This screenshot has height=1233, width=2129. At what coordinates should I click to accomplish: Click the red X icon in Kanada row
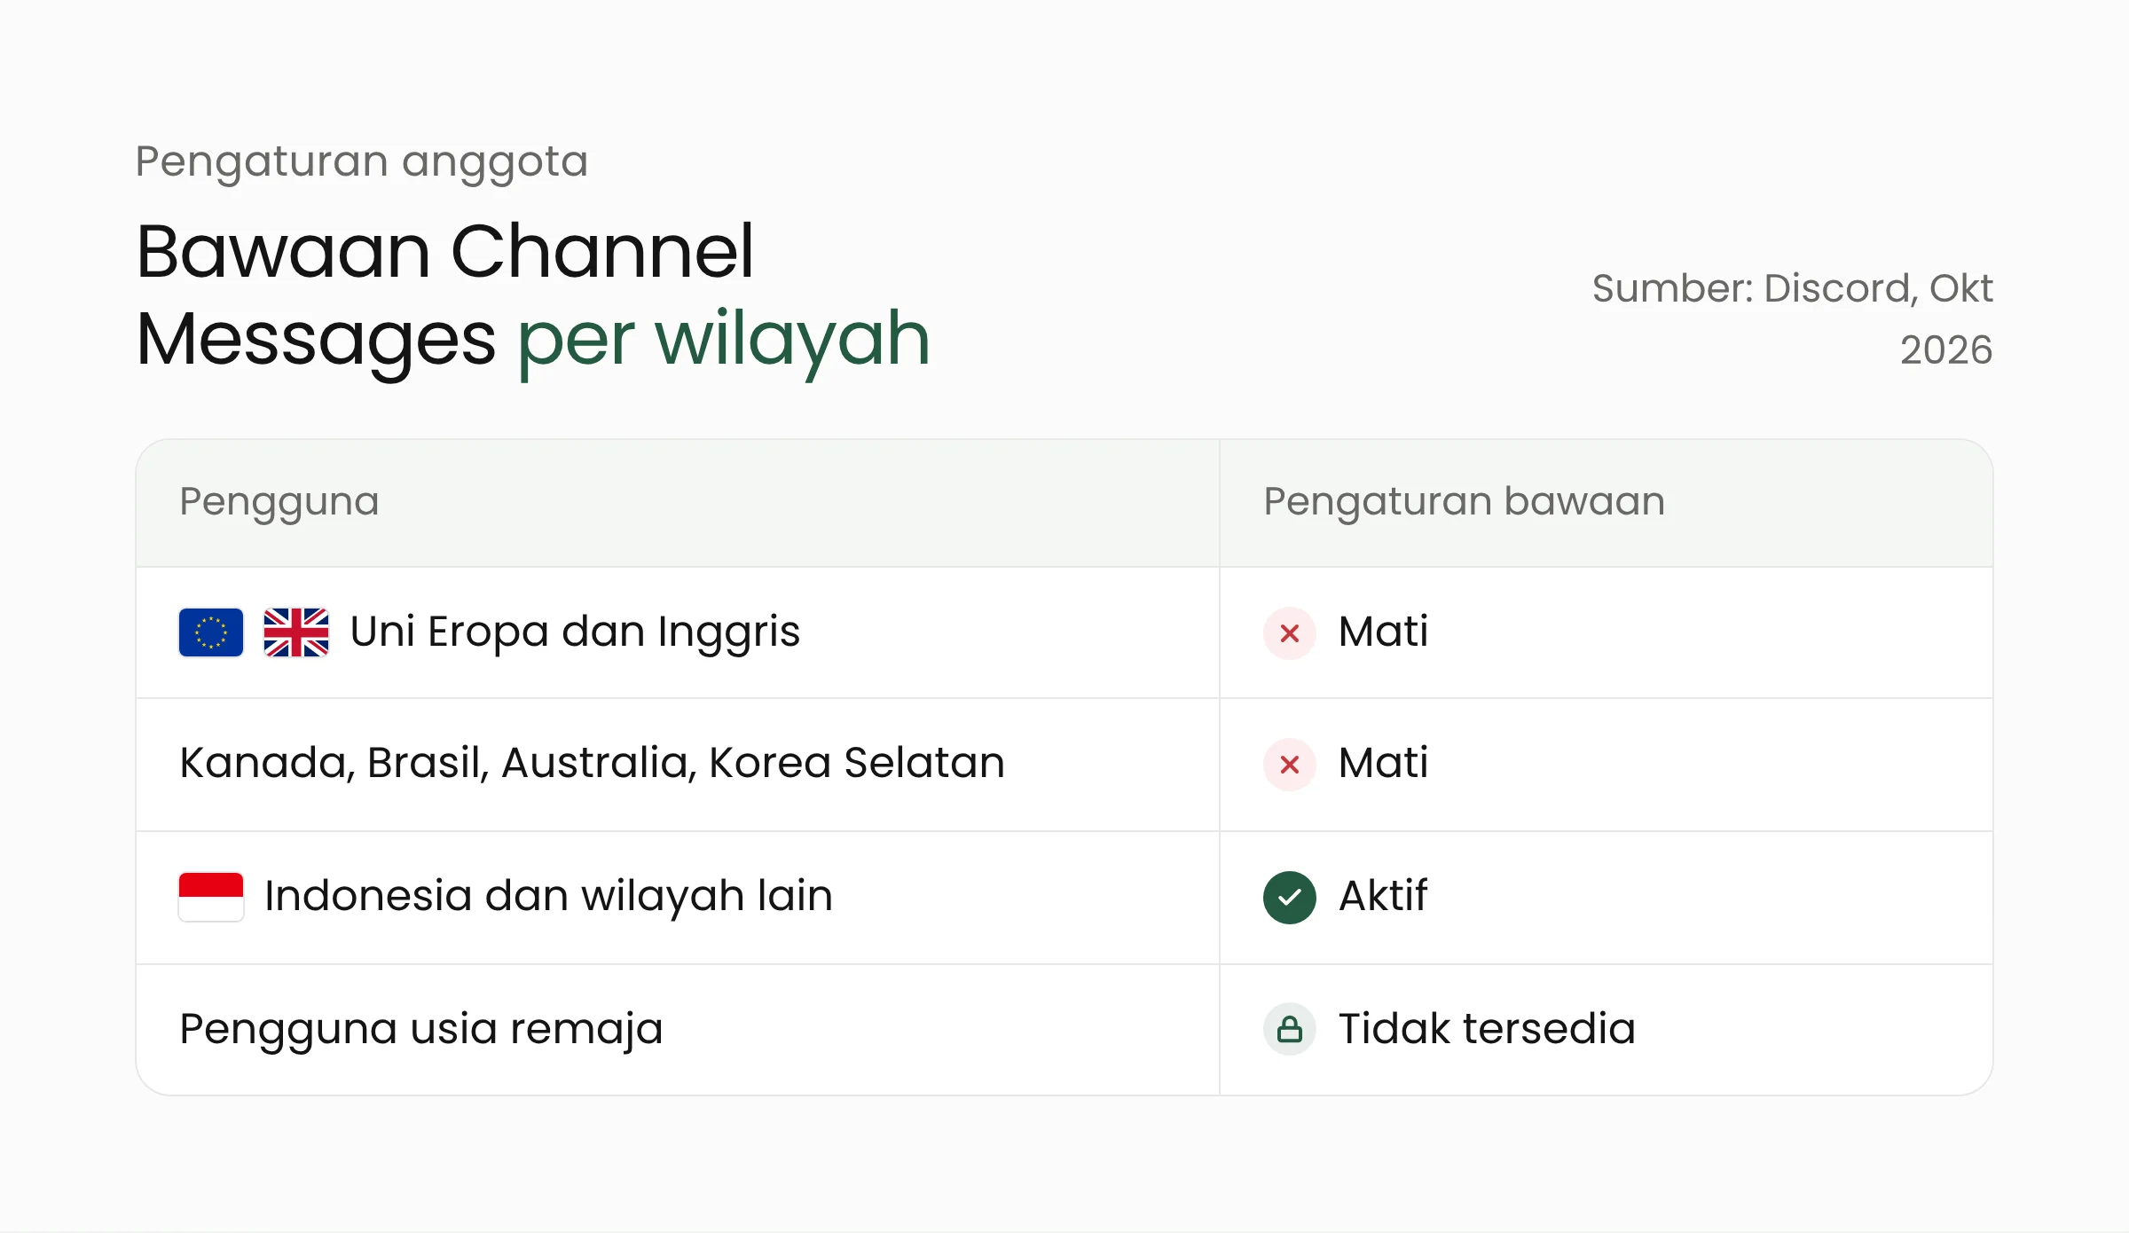[x=1290, y=765]
